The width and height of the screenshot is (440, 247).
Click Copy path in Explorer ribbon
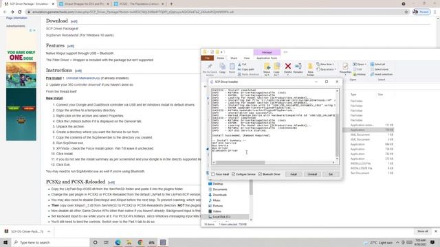click(246, 69)
